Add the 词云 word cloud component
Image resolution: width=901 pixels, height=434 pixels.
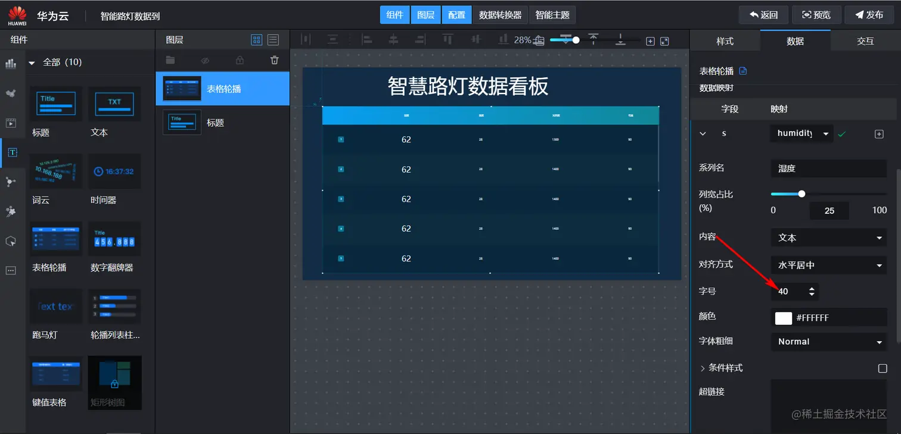coord(56,172)
